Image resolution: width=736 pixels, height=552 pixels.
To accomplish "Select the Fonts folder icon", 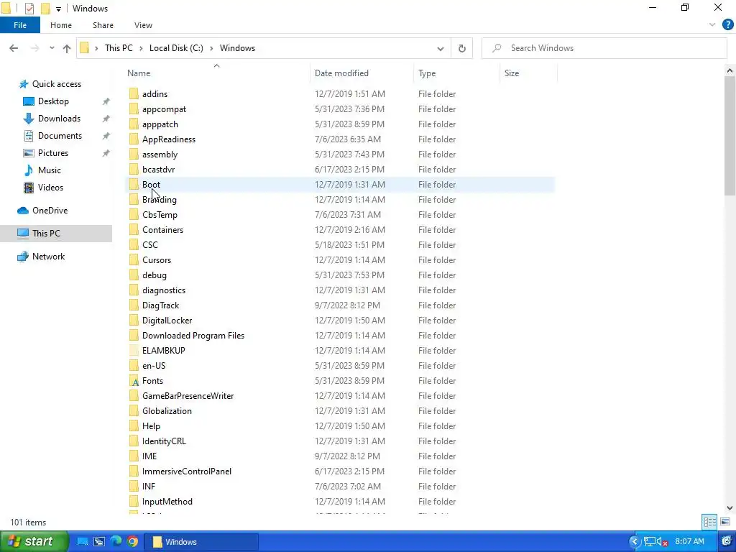I will [134, 381].
